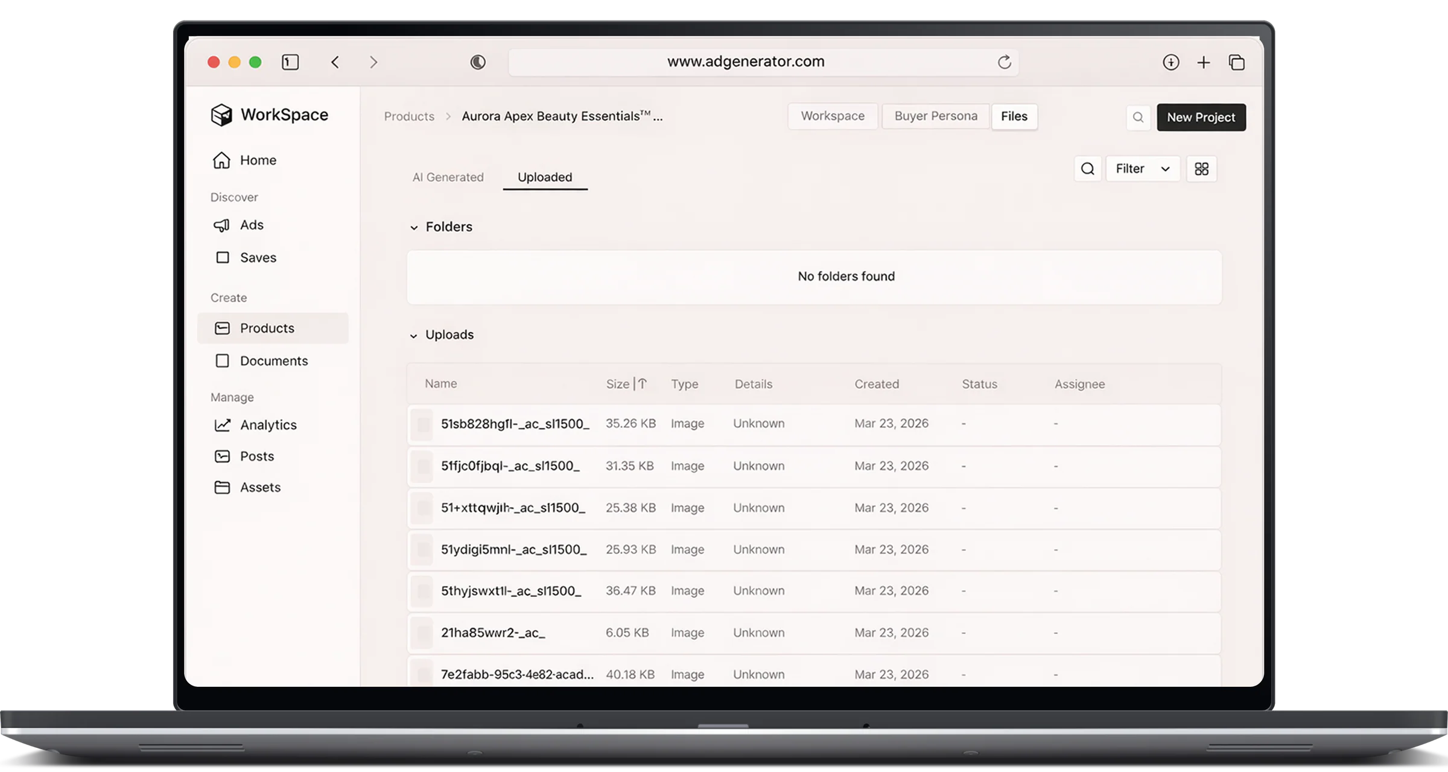Go to Saves in sidebar

pos(246,258)
